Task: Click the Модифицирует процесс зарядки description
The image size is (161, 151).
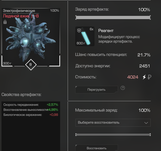Action: 119,39
